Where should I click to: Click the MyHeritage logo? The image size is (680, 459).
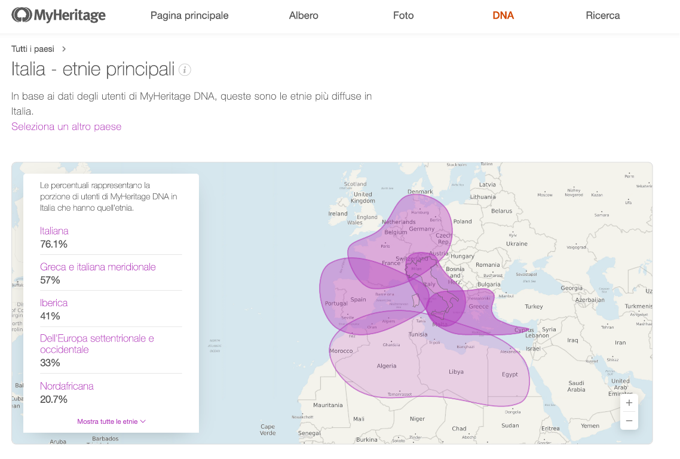[59, 15]
